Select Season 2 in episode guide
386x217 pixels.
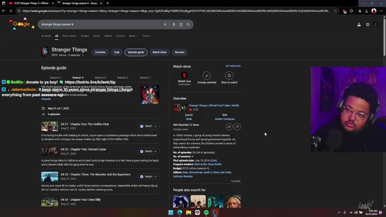pos(123,77)
